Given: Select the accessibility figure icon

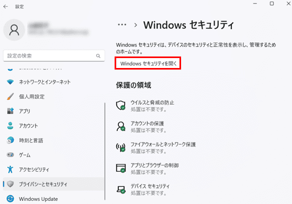Looking at the screenshot, I should point(10,169).
